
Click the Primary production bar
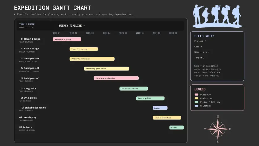(x=92, y=59)
